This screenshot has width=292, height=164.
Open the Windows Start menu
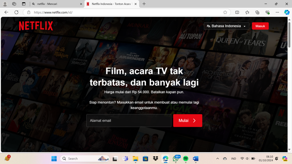tap(54, 159)
